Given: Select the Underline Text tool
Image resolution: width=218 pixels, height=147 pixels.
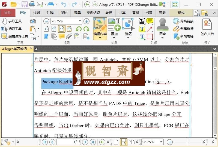Looking at the screenshot, I should point(142,36).
